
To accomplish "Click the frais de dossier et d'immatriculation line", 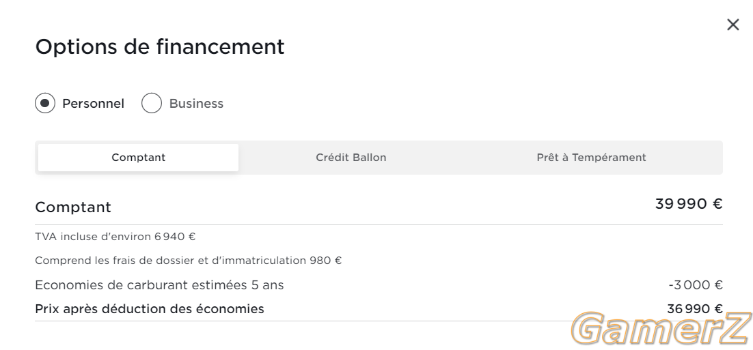I will pyautogui.click(x=189, y=261).
